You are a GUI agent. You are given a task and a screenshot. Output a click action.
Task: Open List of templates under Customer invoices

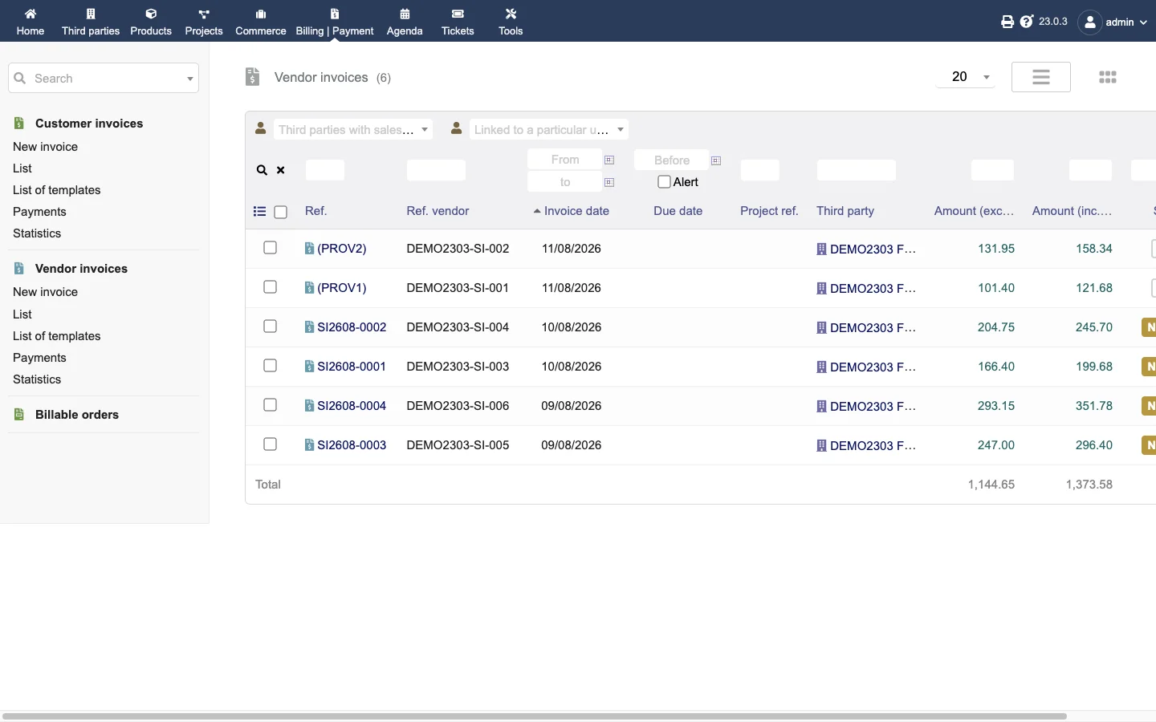57,190
